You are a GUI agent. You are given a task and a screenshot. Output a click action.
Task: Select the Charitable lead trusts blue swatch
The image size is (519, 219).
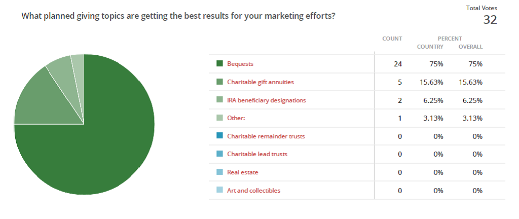click(220, 154)
